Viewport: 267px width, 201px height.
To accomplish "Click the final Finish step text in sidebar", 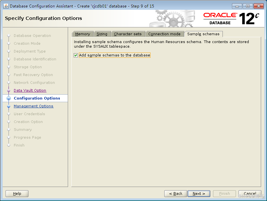I will coord(19,145).
